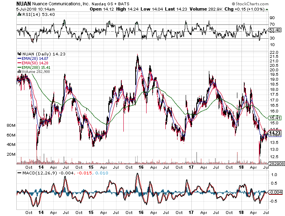Click the Chg +0.15 (+1.03%) value

pyautogui.click(x=244, y=9)
